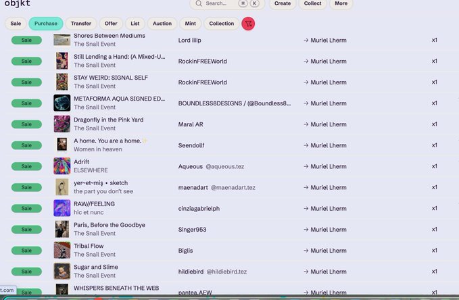Open yer~et~miş sketch thumbnail
This screenshot has height=300, width=459.
[62, 187]
